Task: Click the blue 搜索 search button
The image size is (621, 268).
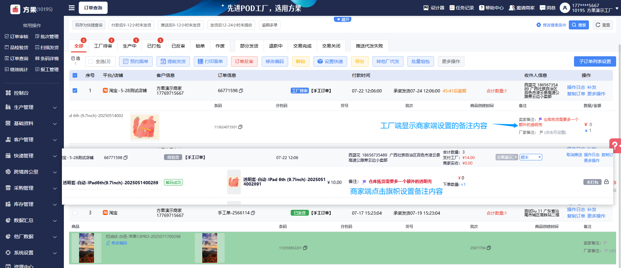Action: tap(579, 25)
